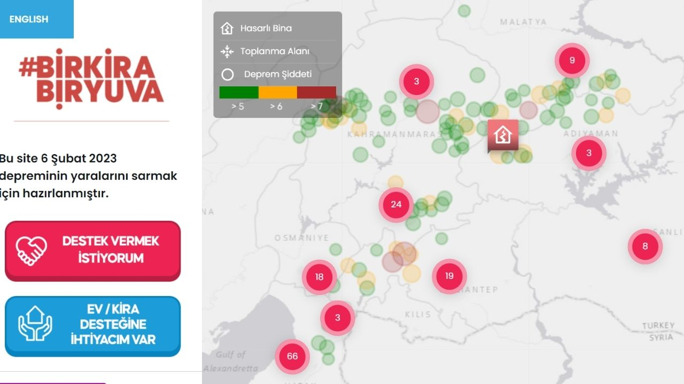Image resolution: width=684 pixels, height=384 pixels.
Task: Click the Deprem Şiddeti circle icon in the legend
Action: [227, 75]
